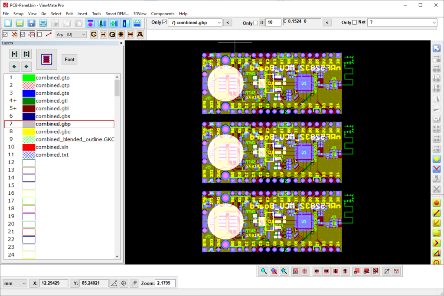
Task: Open the Any (U) selection dropdown
Action: click(x=71, y=35)
